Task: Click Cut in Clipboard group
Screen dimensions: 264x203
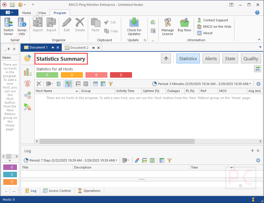Action: click(110, 22)
